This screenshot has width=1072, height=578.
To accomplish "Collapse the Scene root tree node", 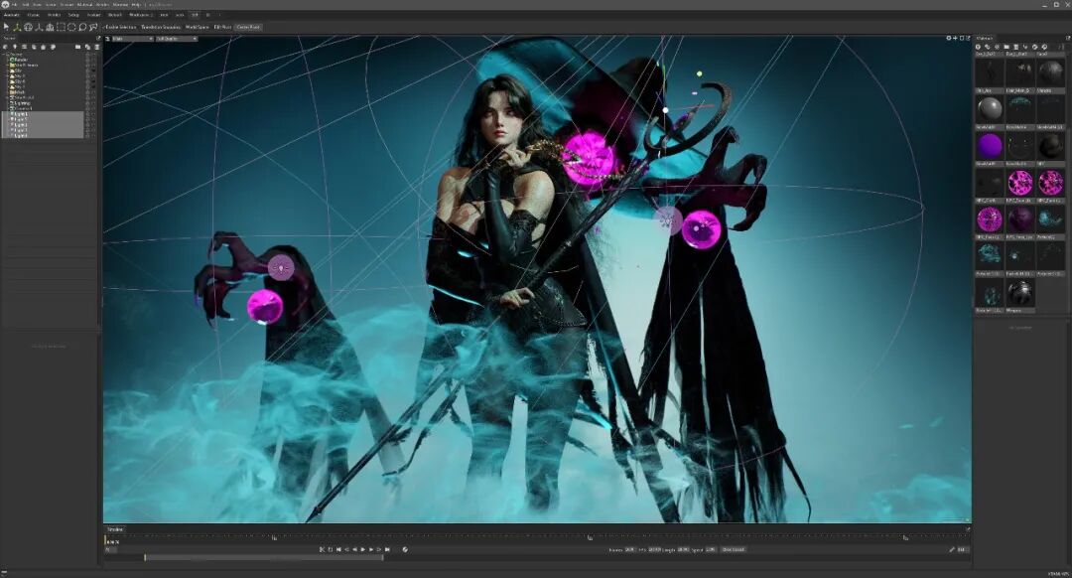I will [x=3, y=54].
